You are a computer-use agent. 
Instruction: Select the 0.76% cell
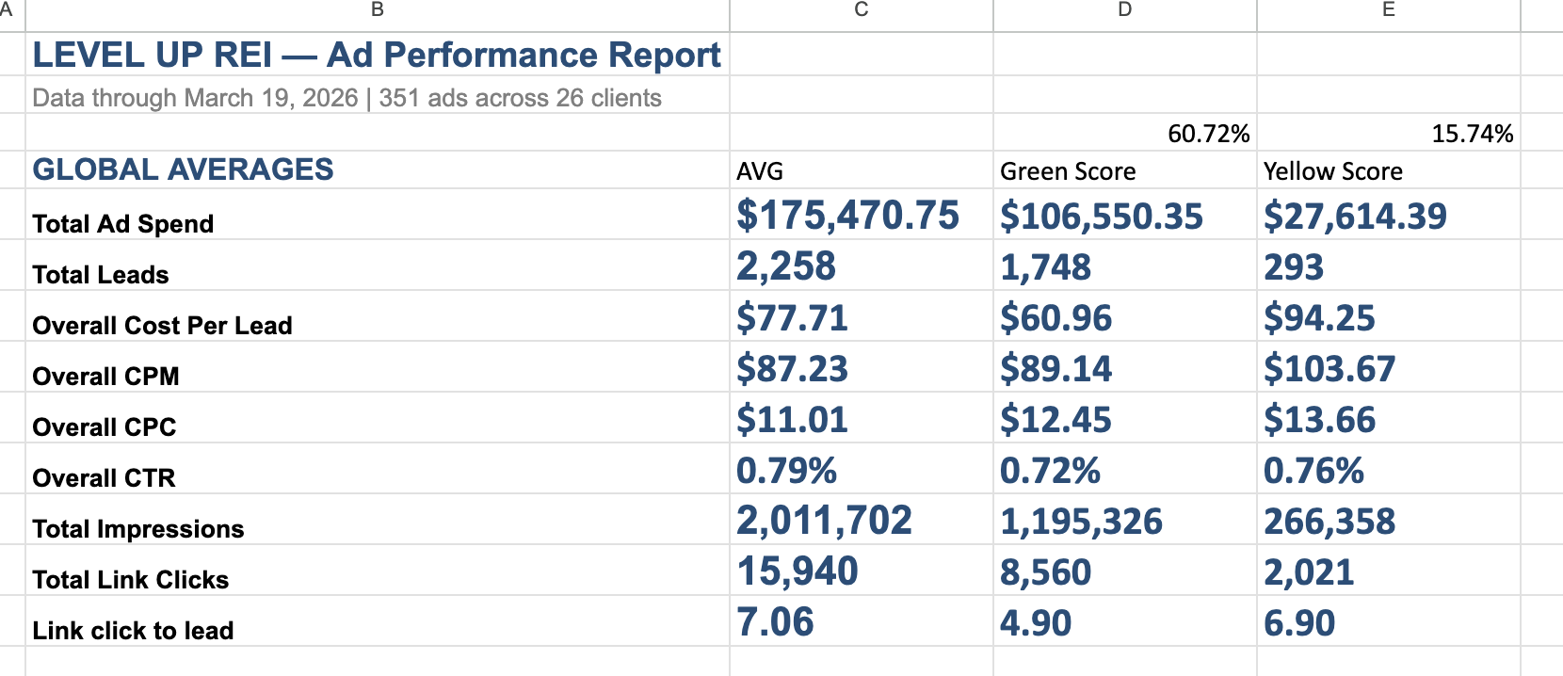[x=1389, y=469]
